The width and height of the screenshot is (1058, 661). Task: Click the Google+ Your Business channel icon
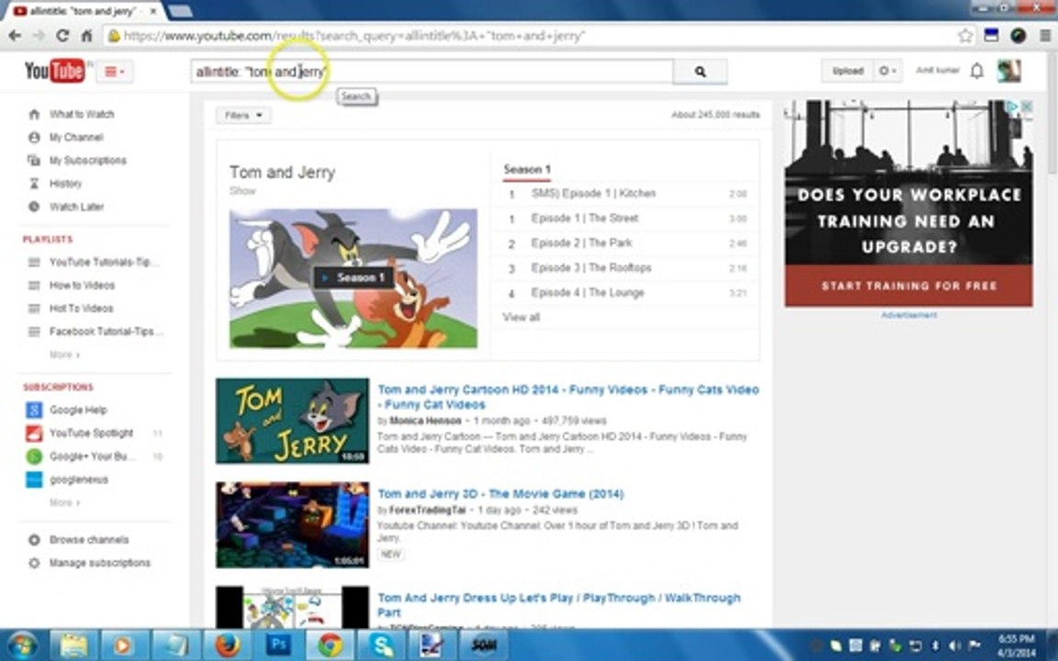(x=34, y=456)
